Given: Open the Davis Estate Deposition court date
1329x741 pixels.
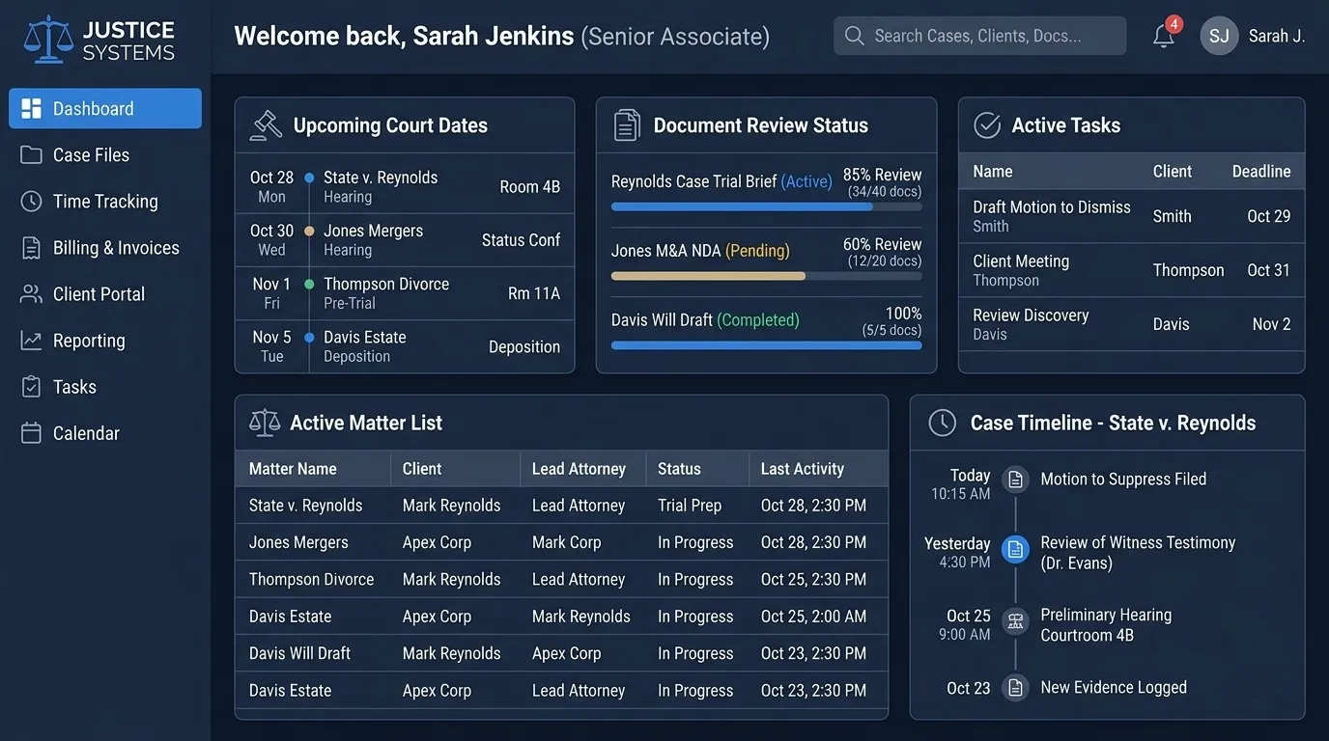Looking at the screenshot, I should [x=405, y=346].
